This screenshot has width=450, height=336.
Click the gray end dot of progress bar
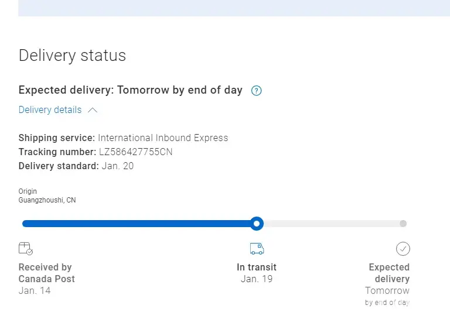coord(403,224)
